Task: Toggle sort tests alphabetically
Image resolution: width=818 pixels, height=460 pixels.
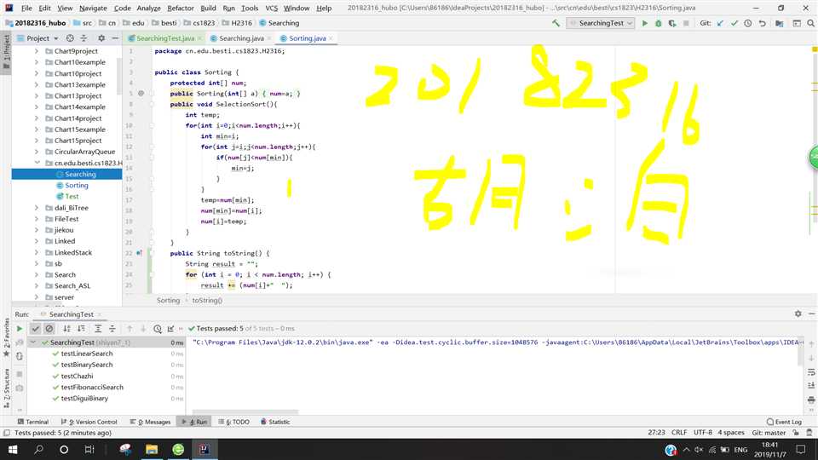Action: tap(66, 329)
